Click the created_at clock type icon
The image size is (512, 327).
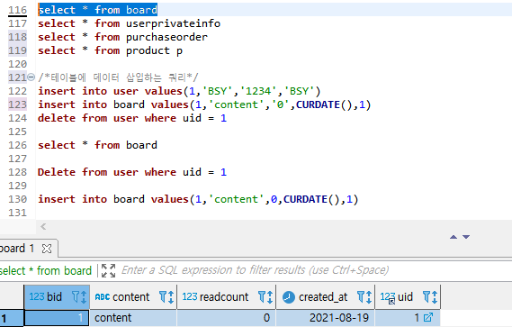[289, 297]
